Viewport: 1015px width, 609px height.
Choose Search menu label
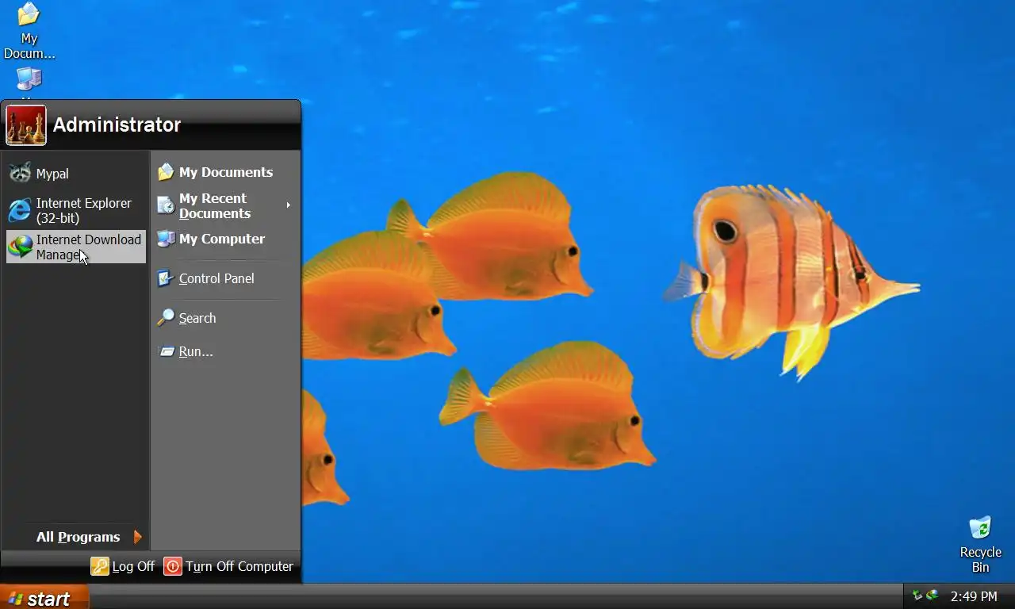tap(197, 318)
